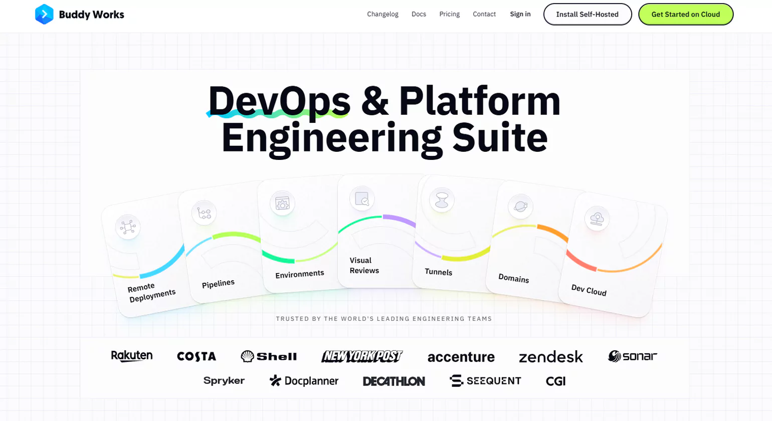Click the Buddy Works brand name text
The image size is (772, 421).
91,15
